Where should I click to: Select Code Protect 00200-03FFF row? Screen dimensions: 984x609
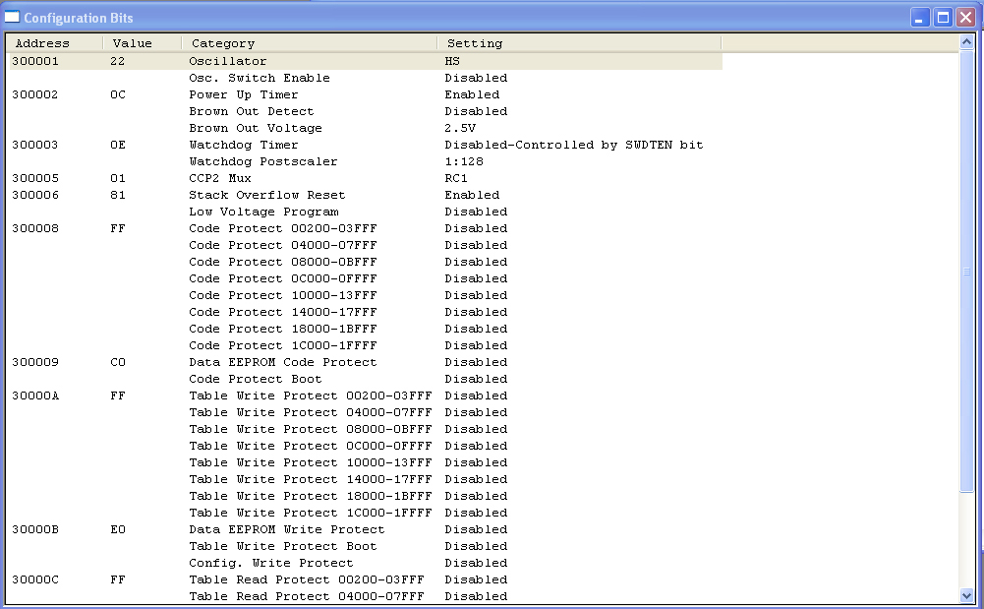366,228
